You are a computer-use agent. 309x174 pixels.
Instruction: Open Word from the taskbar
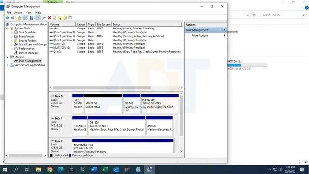click(94, 170)
